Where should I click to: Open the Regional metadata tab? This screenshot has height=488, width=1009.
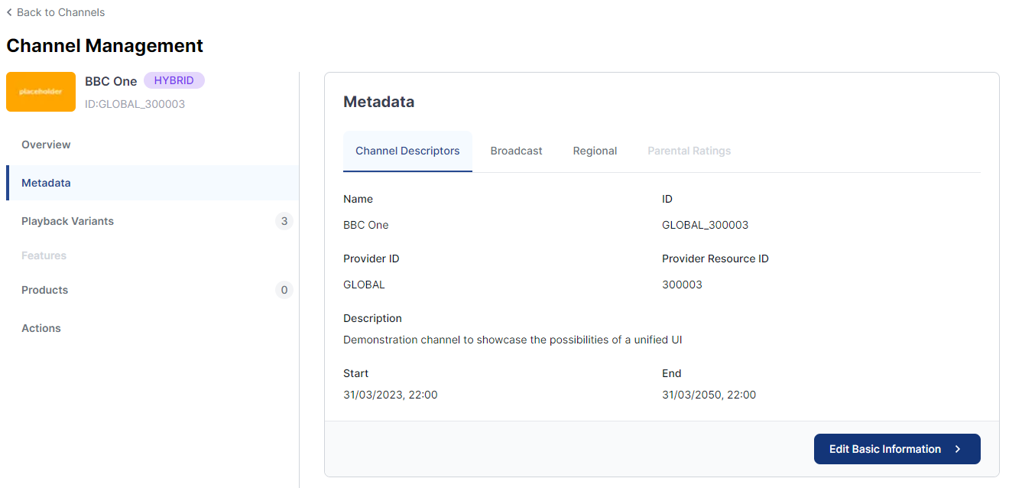(595, 150)
